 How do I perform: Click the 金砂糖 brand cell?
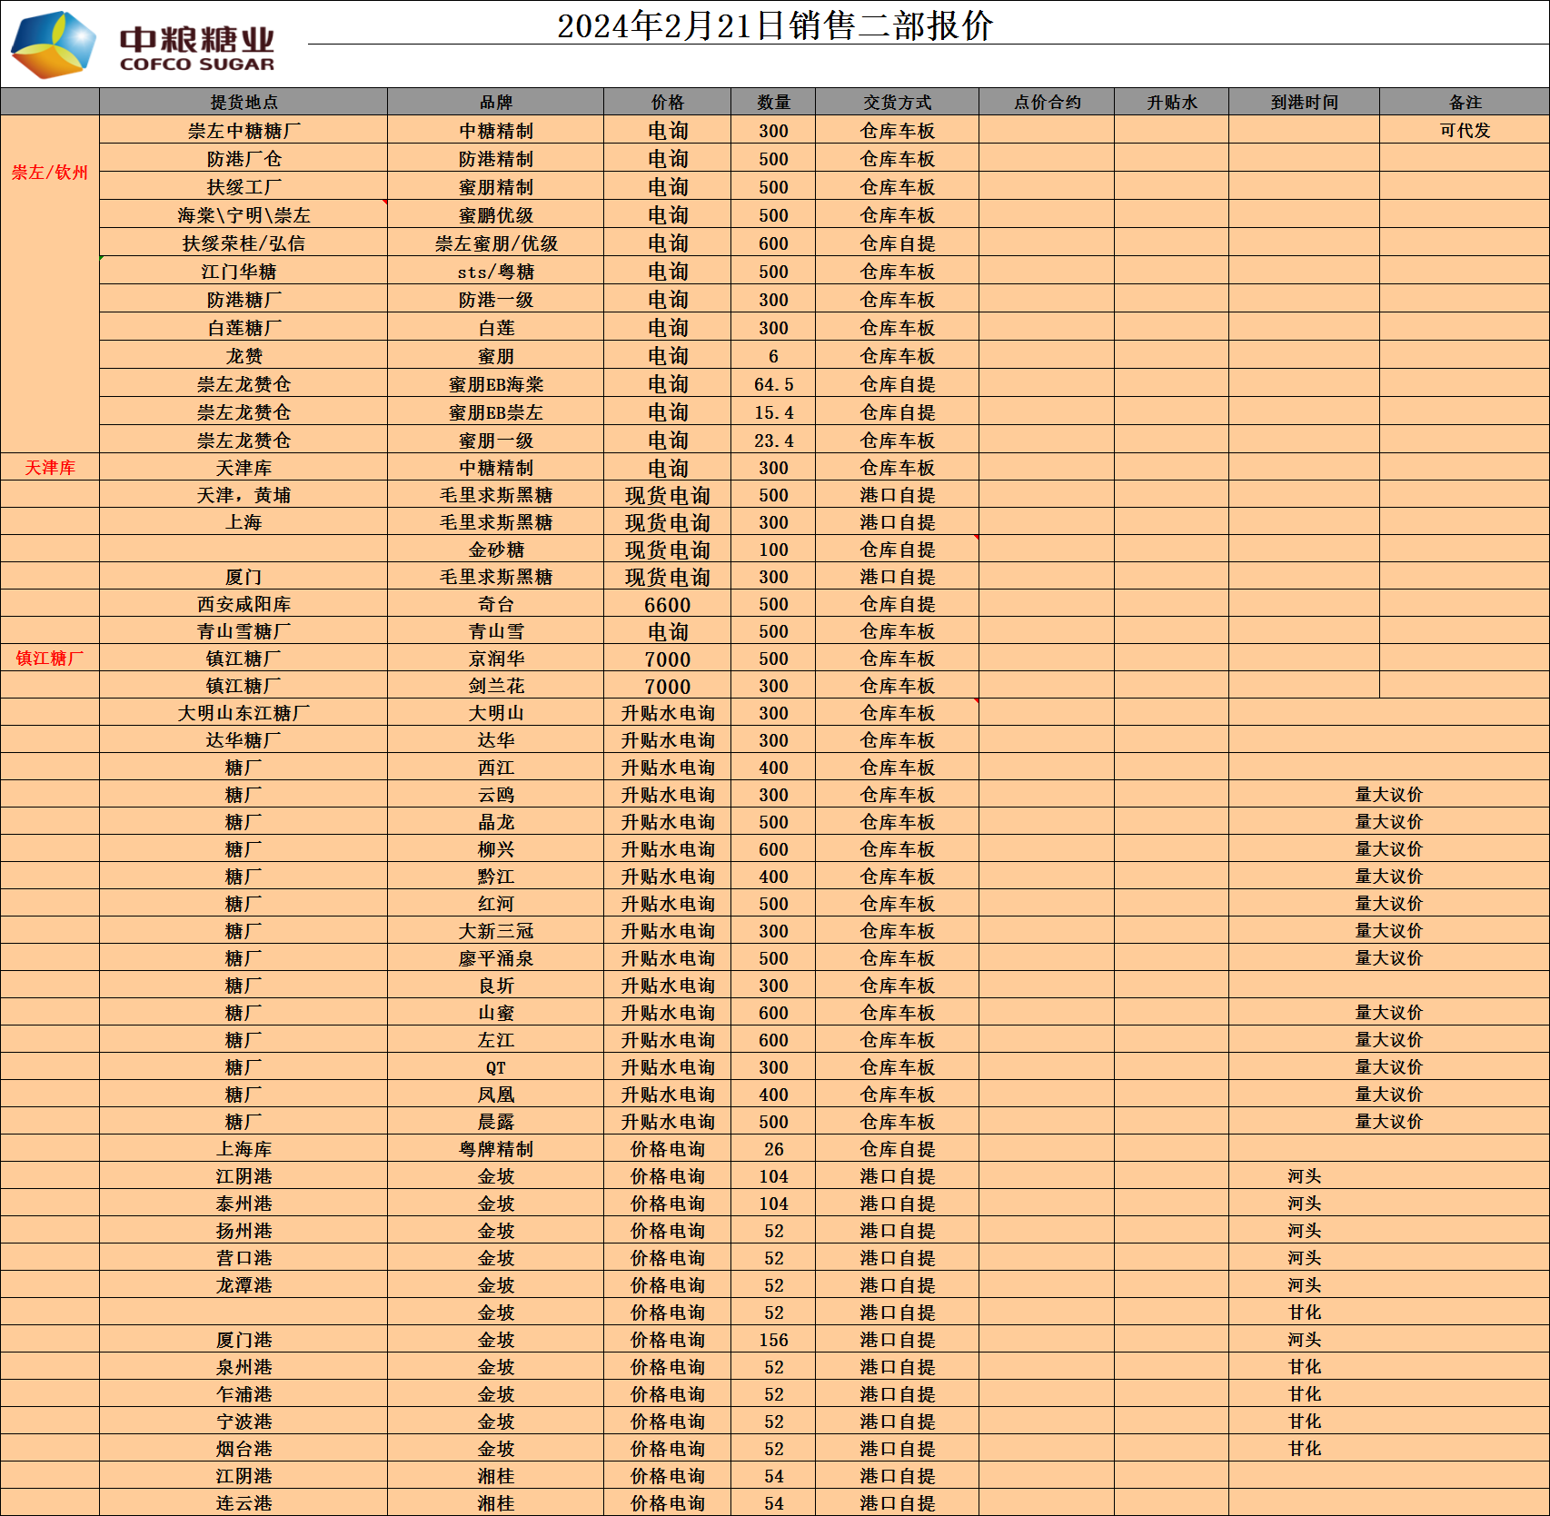coord(495,550)
